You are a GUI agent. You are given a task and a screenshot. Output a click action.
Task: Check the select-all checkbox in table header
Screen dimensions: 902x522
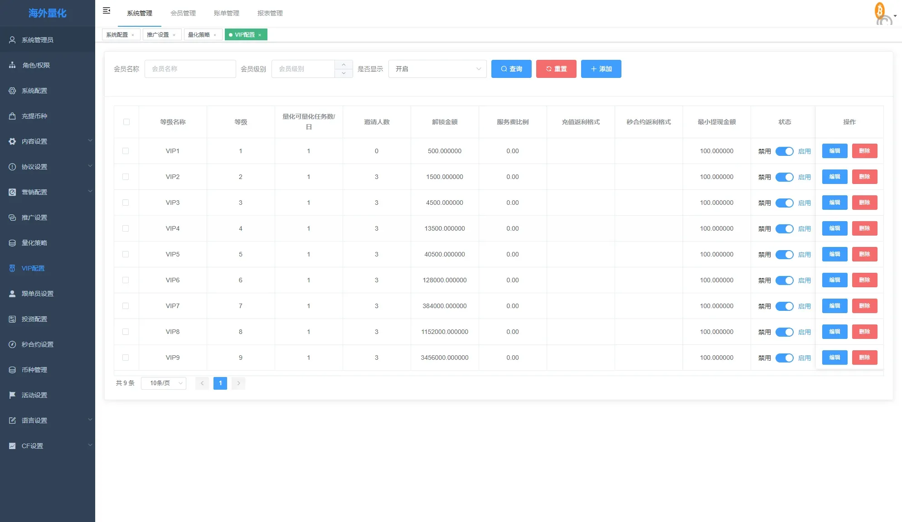click(x=126, y=122)
